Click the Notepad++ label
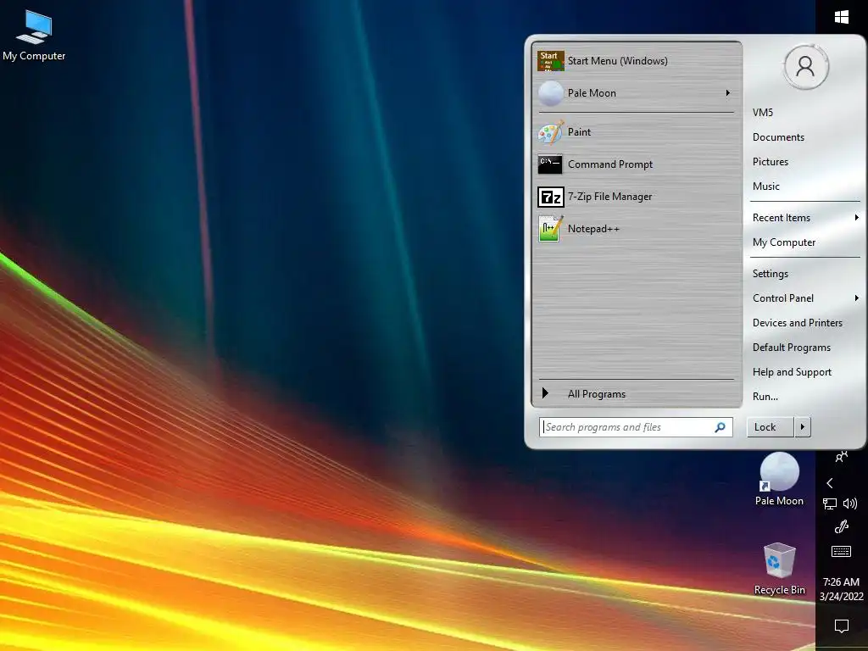Screen dimensions: 868x651 (593, 229)
